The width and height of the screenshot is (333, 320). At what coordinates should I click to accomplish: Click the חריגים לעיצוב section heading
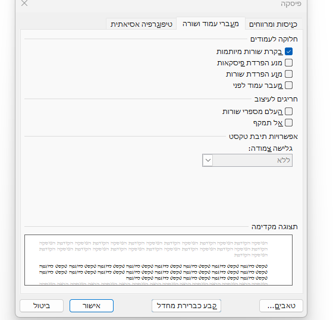coord(276,99)
